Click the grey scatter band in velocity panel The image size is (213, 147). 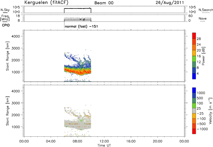coord(77,125)
